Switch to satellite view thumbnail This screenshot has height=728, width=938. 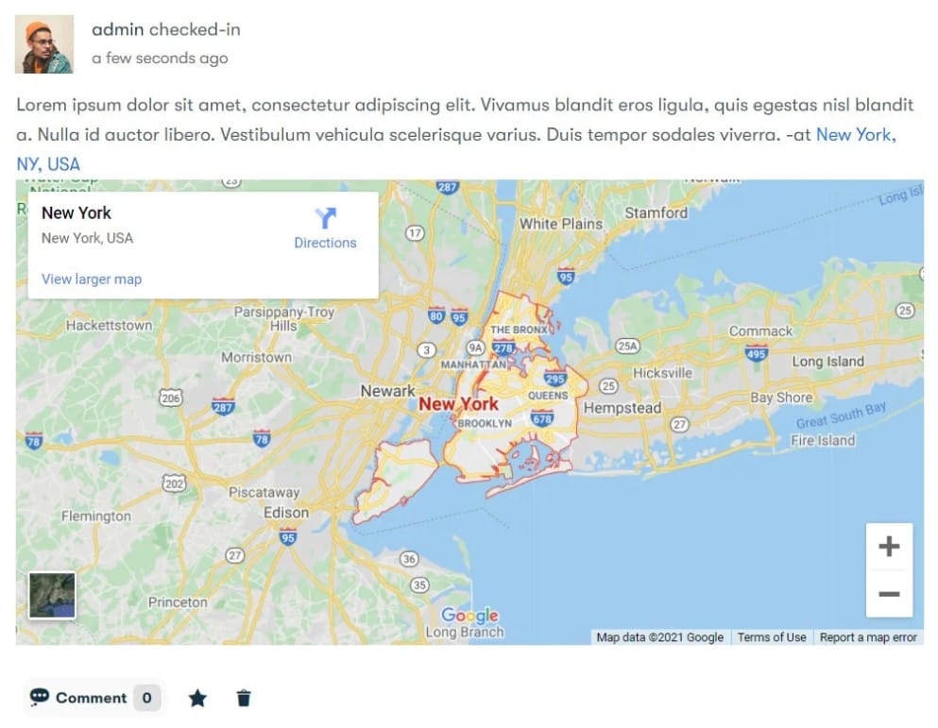[52, 595]
